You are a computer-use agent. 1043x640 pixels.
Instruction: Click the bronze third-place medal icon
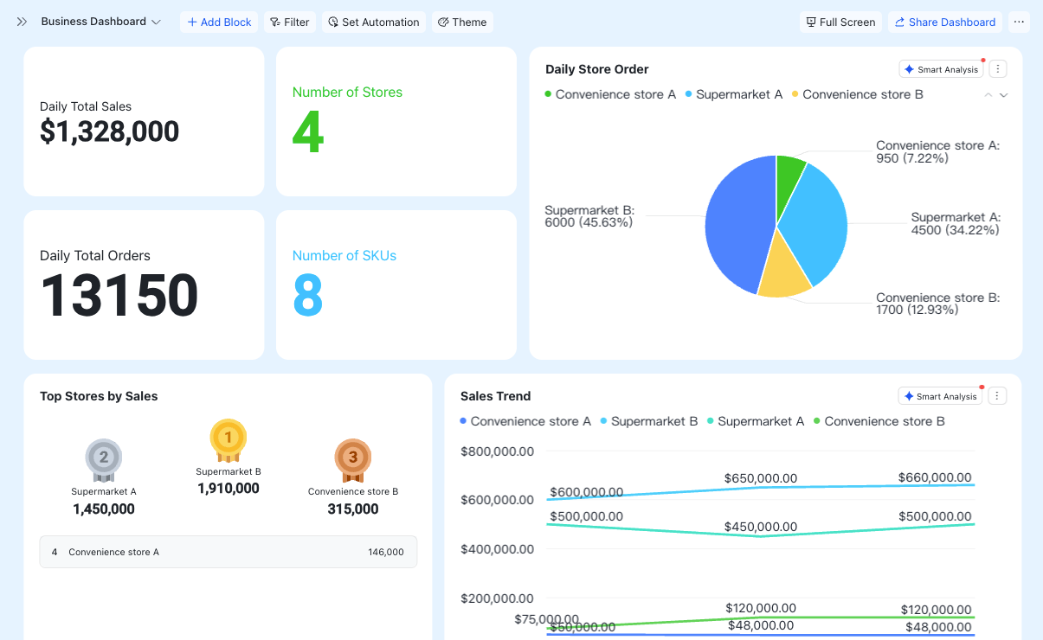[x=353, y=460]
